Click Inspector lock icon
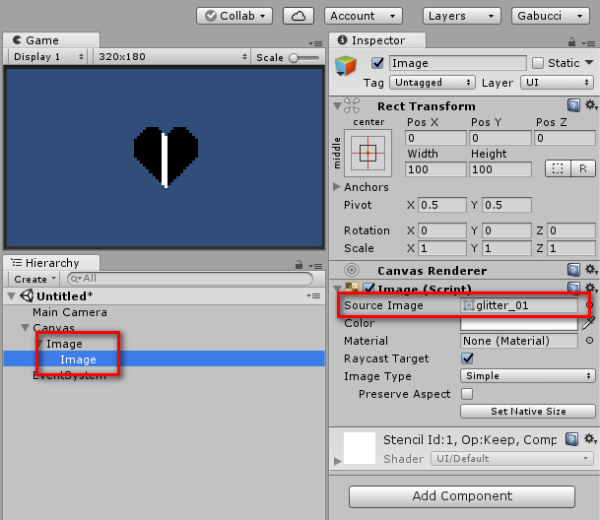This screenshot has width=600, height=520. (x=571, y=42)
